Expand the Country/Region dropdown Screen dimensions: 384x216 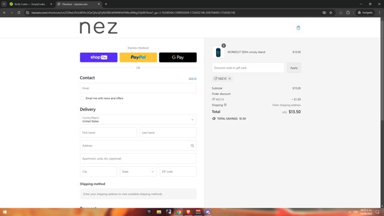click(138, 119)
